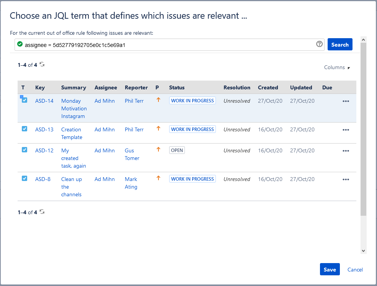The height and width of the screenshot is (286, 377).
Task: Sort by the Summary column header
Action: (73, 87)
